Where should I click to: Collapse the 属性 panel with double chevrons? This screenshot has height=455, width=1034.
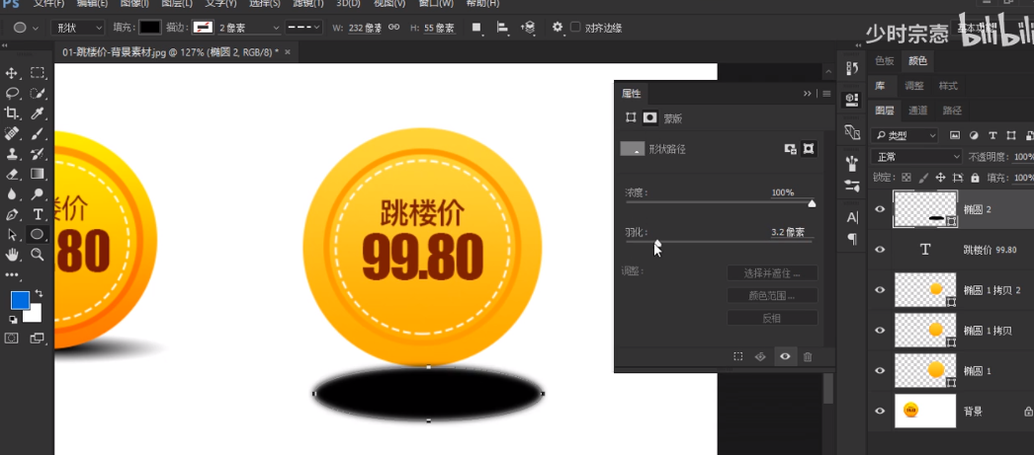[808, 94]
